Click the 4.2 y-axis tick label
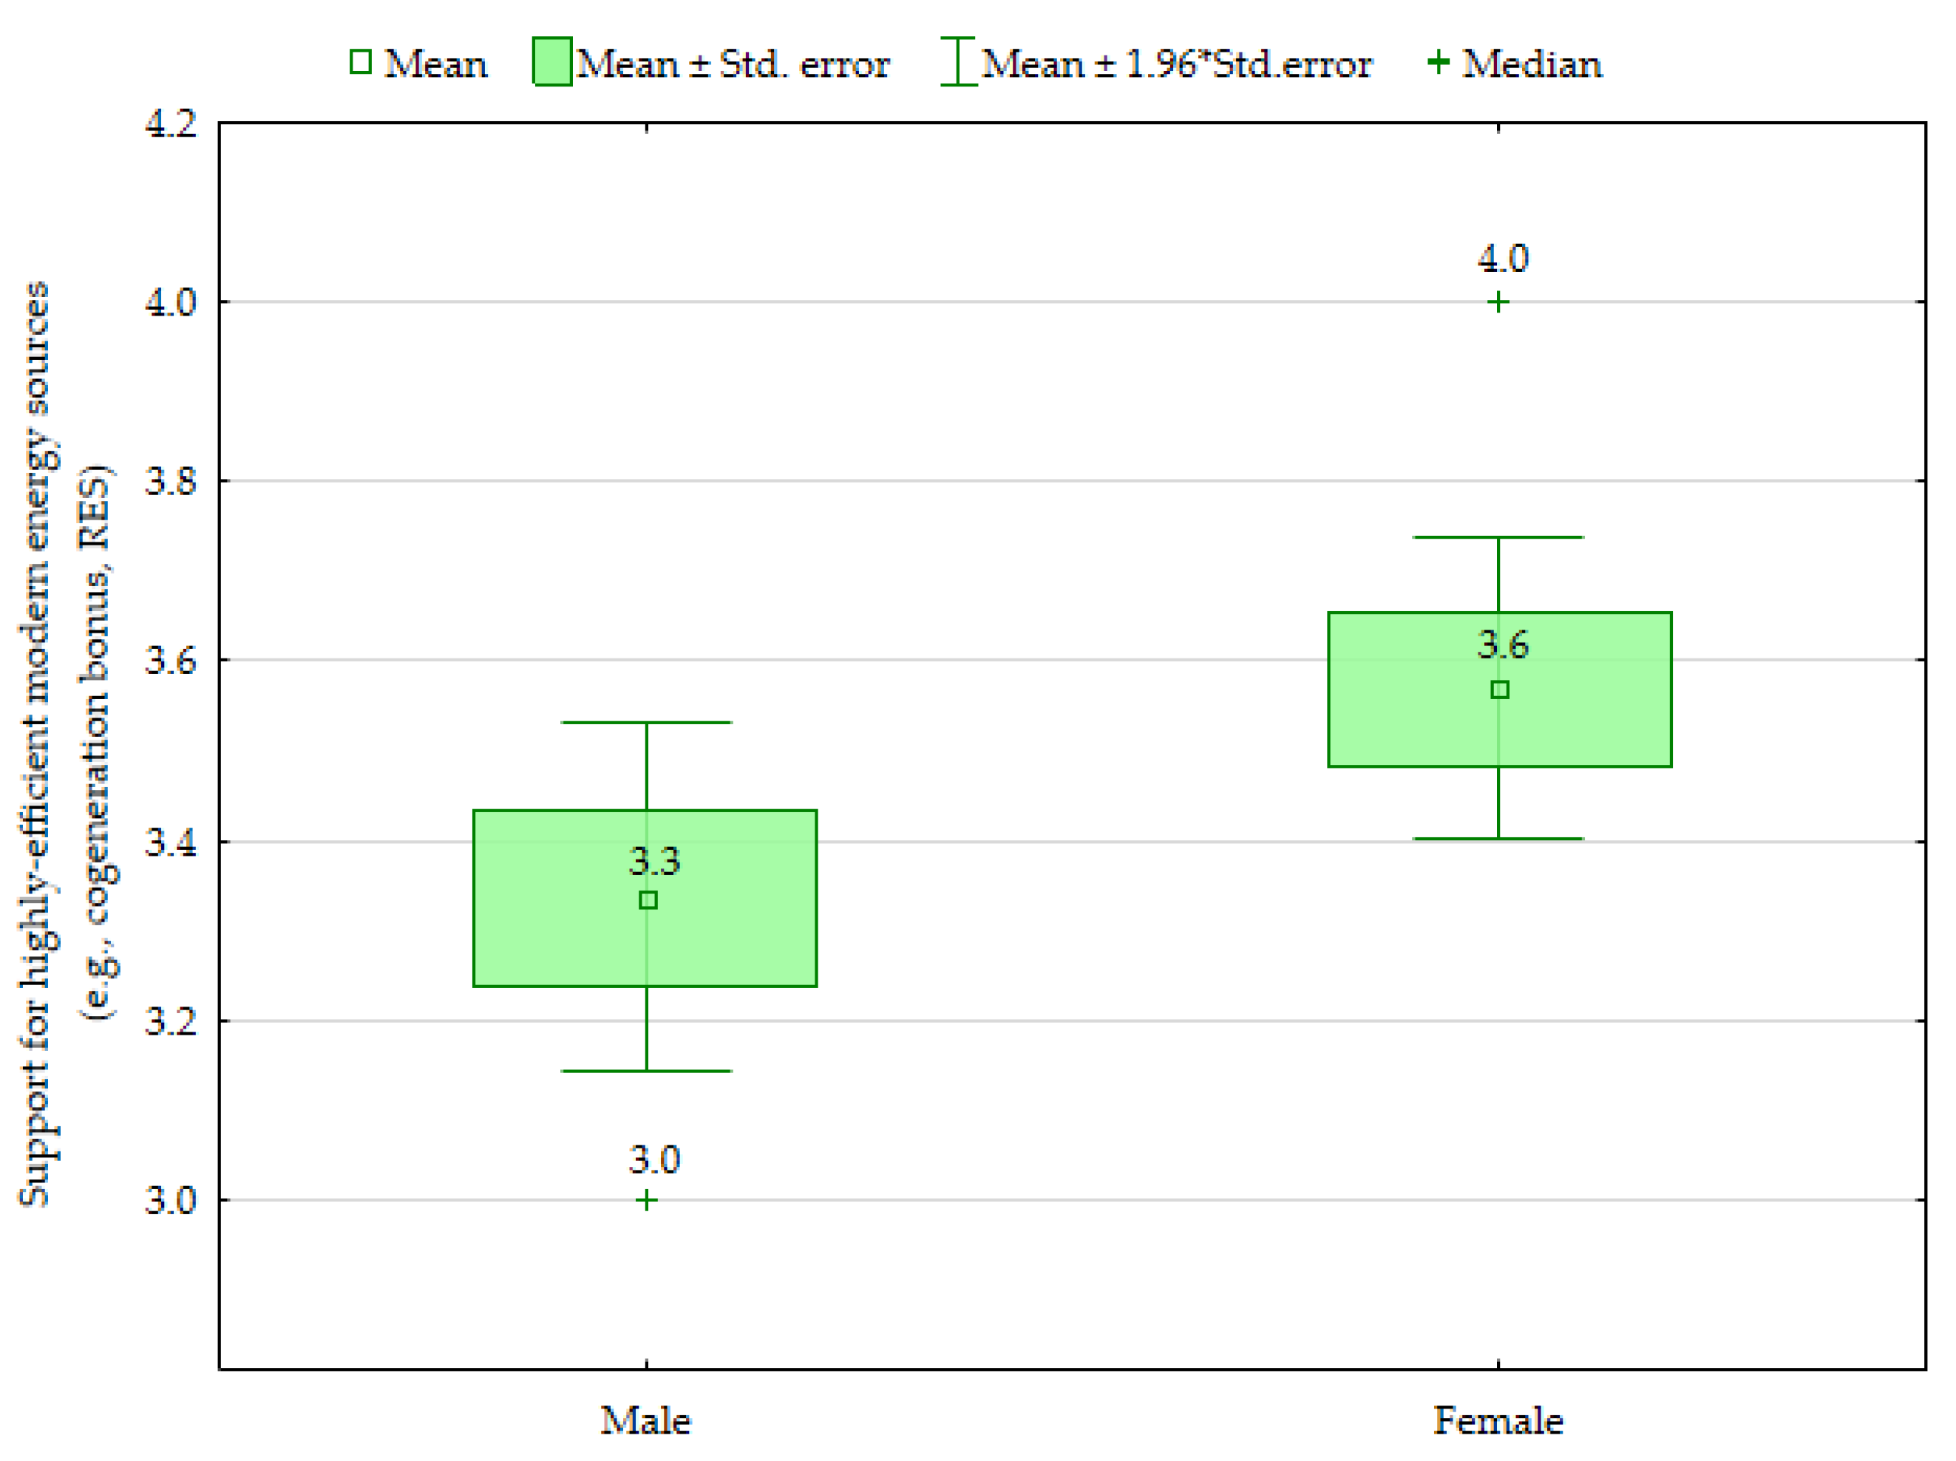 171,123
